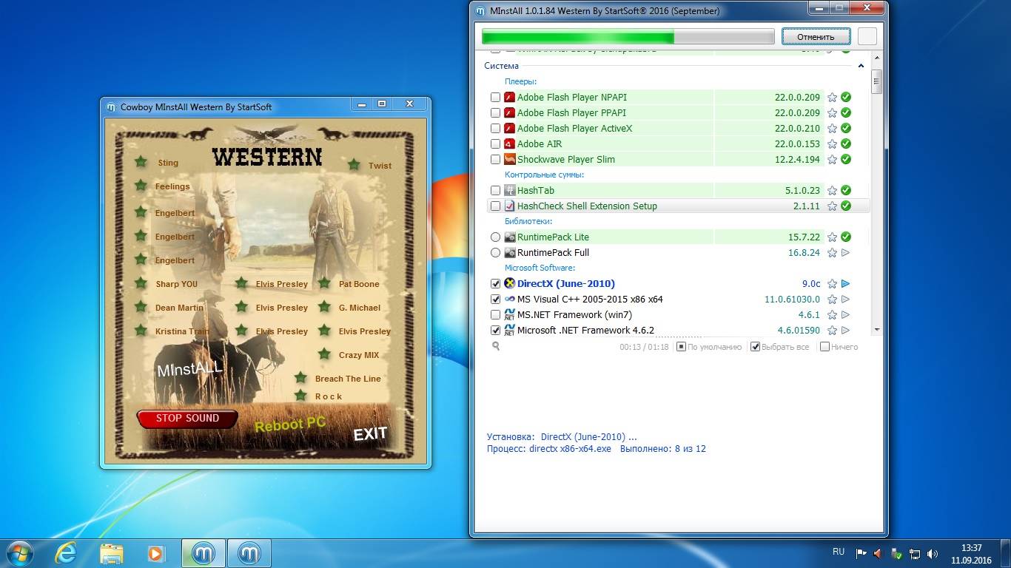Click the blank square button beside Отменить
The width and height of the screenshot is (1011, 568).
click(867, 36)
